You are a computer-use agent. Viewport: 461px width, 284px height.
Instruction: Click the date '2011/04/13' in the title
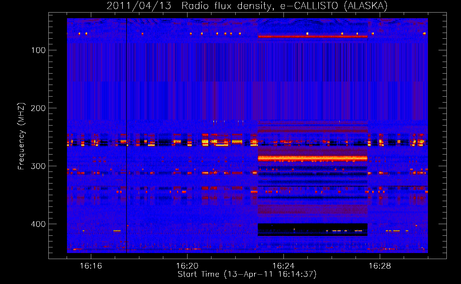point(139,6)
